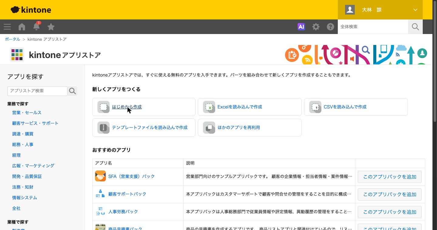Click the kintone logo
Image resolution: width=437 pixels, height=230 pixels.
coord(31,10)
